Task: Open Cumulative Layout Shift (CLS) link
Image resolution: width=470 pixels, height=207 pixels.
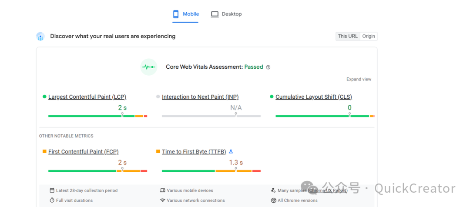Action: click(x=314, y=97)
